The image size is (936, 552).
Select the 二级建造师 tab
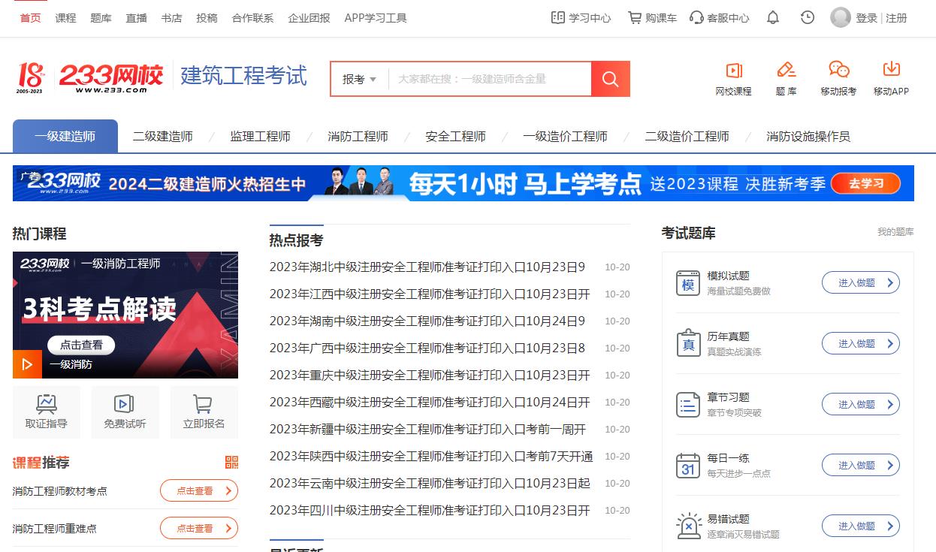[163, 136]
